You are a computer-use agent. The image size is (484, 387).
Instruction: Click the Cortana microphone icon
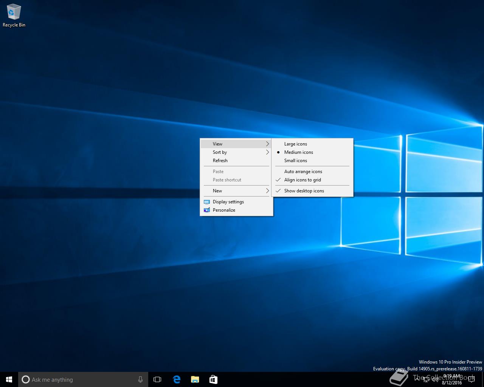coord(140,379)
